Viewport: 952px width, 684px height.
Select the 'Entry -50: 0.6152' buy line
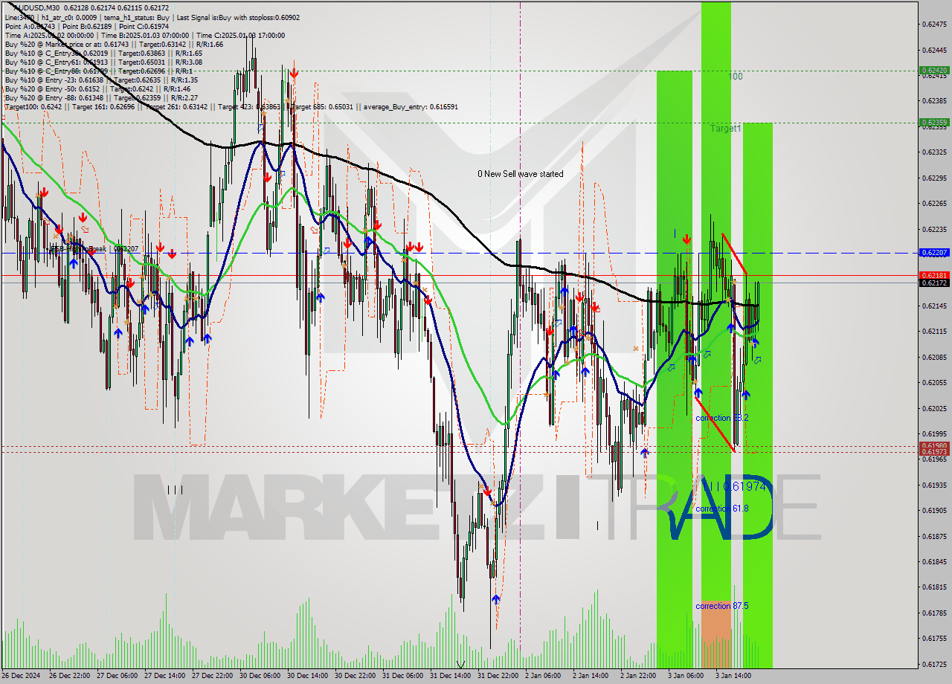[x=98, y=88]
